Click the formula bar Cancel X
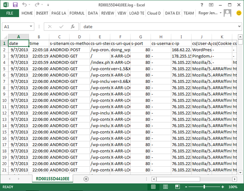Image resolution: width=244 pixels, height=191 pixels. [x=50, y=27]
